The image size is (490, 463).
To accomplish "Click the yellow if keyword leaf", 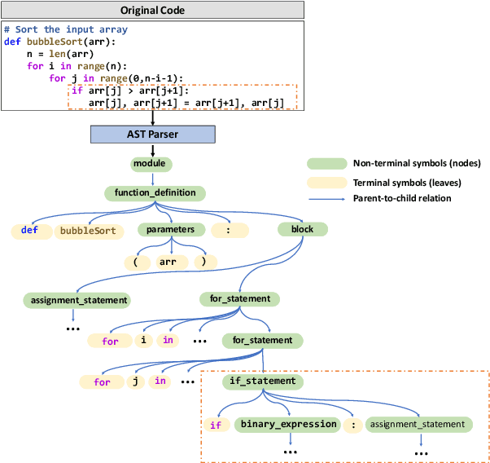I will (216, 424).
